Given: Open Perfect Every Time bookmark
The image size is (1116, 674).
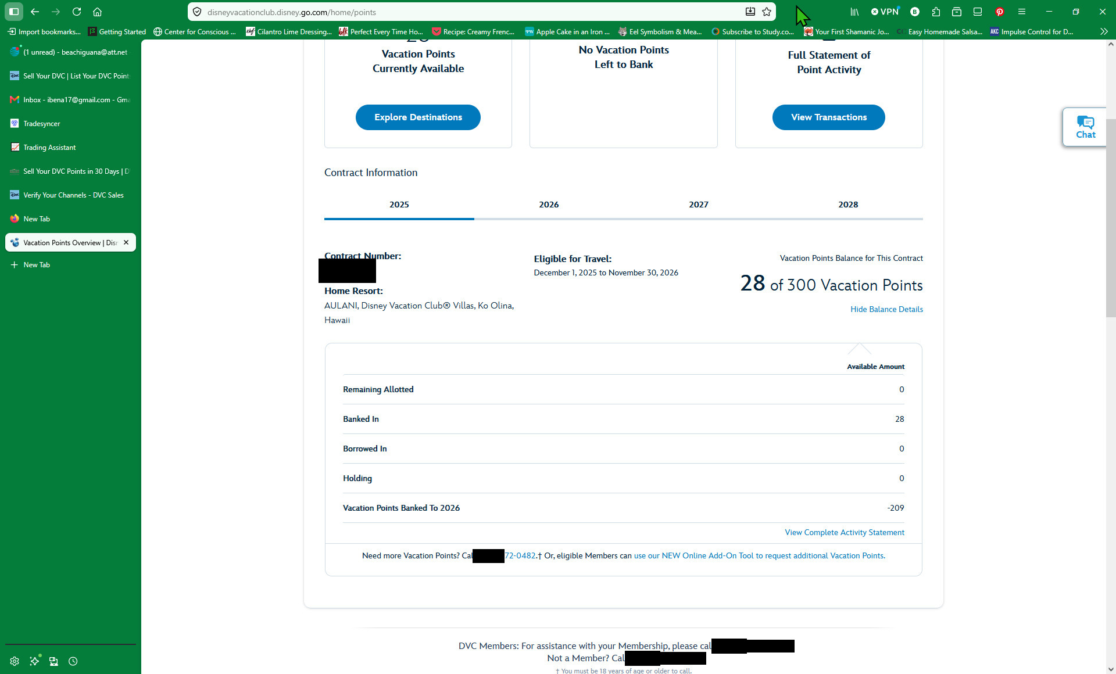Looking at the screenshot, I should pyautogui.click(x=381, y=31).
